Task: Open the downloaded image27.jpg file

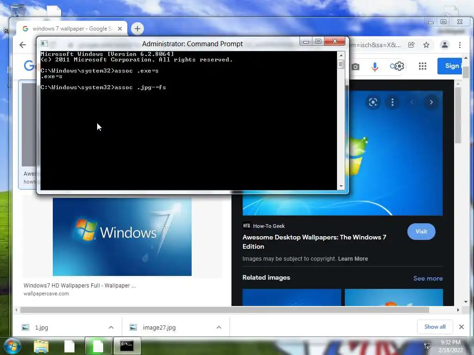Action: tap(159, 328)
